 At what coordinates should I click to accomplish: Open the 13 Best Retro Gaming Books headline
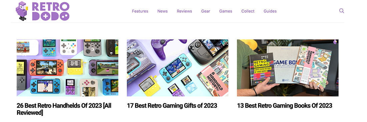(285, 106)
